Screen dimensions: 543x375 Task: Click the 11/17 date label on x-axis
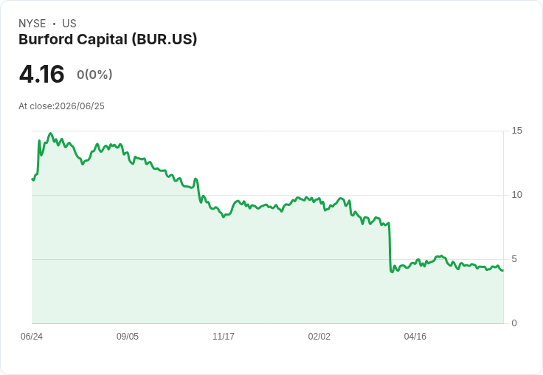(x=224, y=336)
